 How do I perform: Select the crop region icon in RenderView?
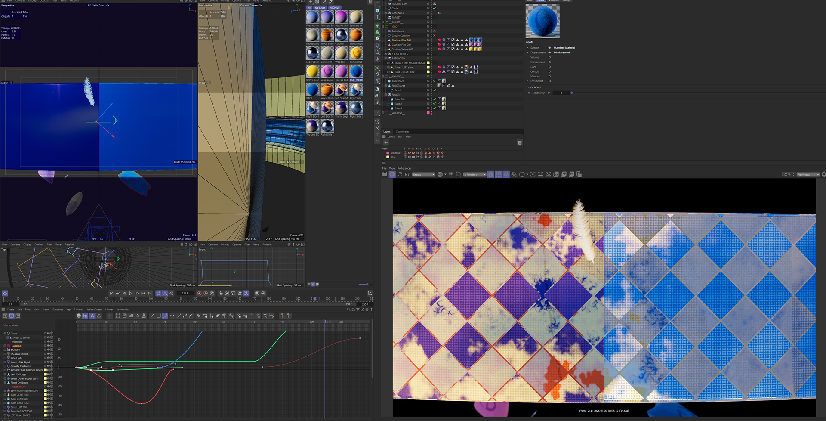(459, 174)
